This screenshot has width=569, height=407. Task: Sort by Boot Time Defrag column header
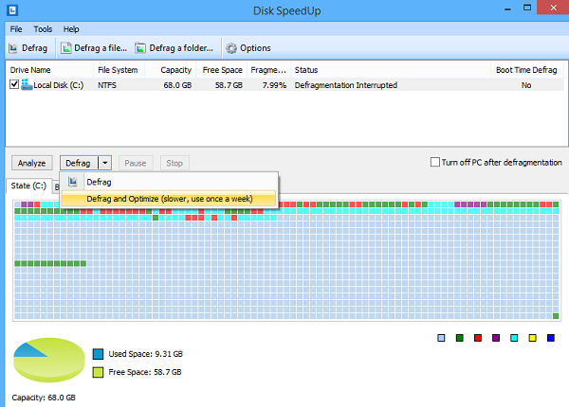(527, 70)
